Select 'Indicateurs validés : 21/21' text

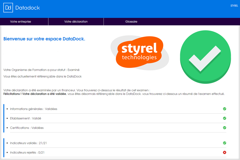click(x=29, y=143)
